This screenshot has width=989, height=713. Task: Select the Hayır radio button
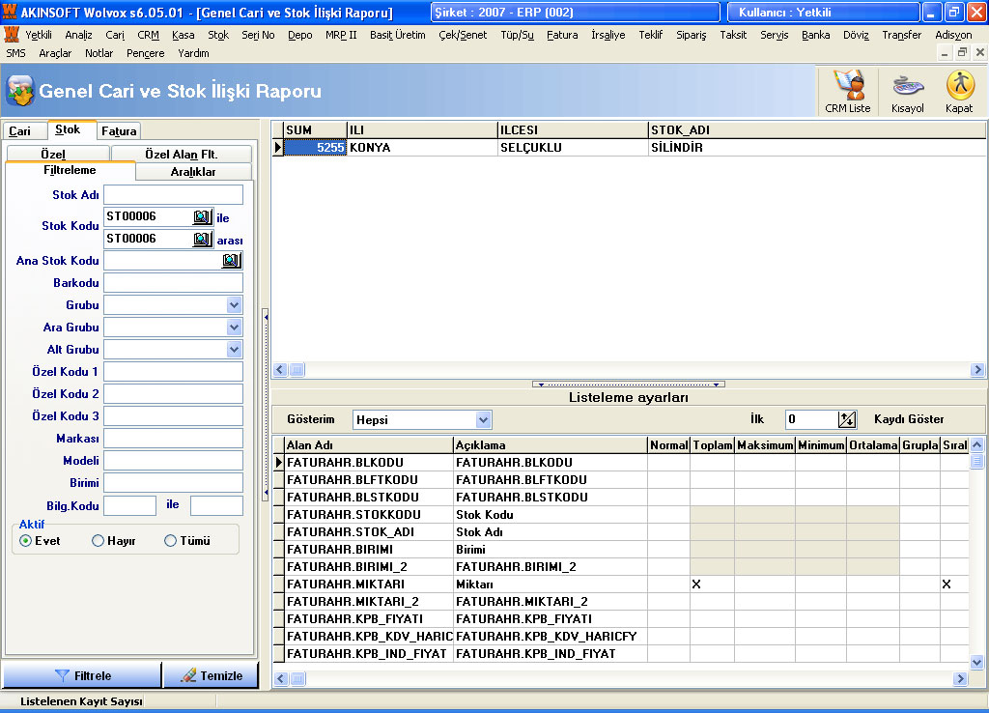click(x=98, y=541)
